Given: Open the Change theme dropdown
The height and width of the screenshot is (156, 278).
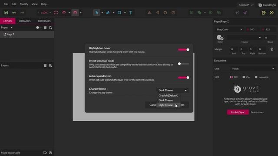Looking at the screenshot, I should point(172,91).
